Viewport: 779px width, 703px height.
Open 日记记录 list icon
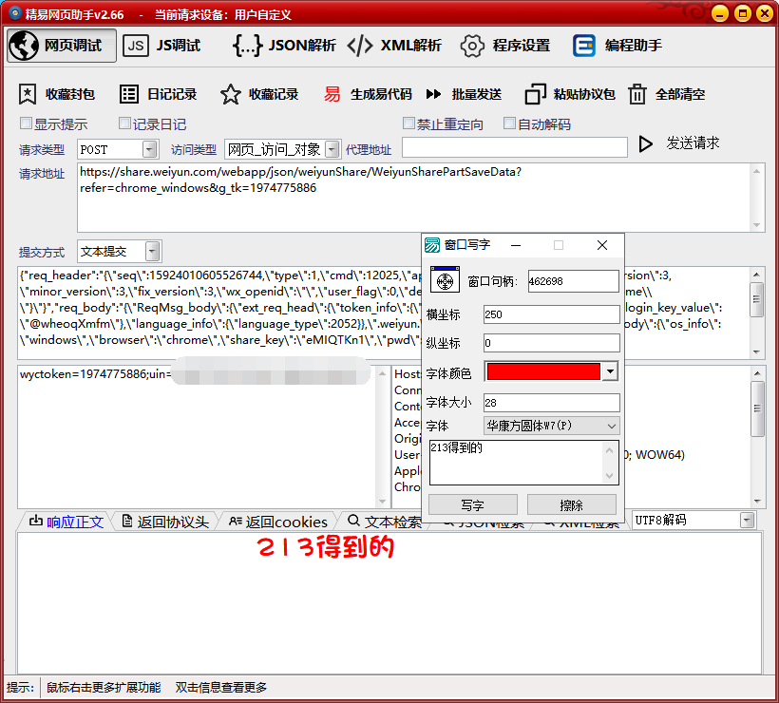(129, 94)
